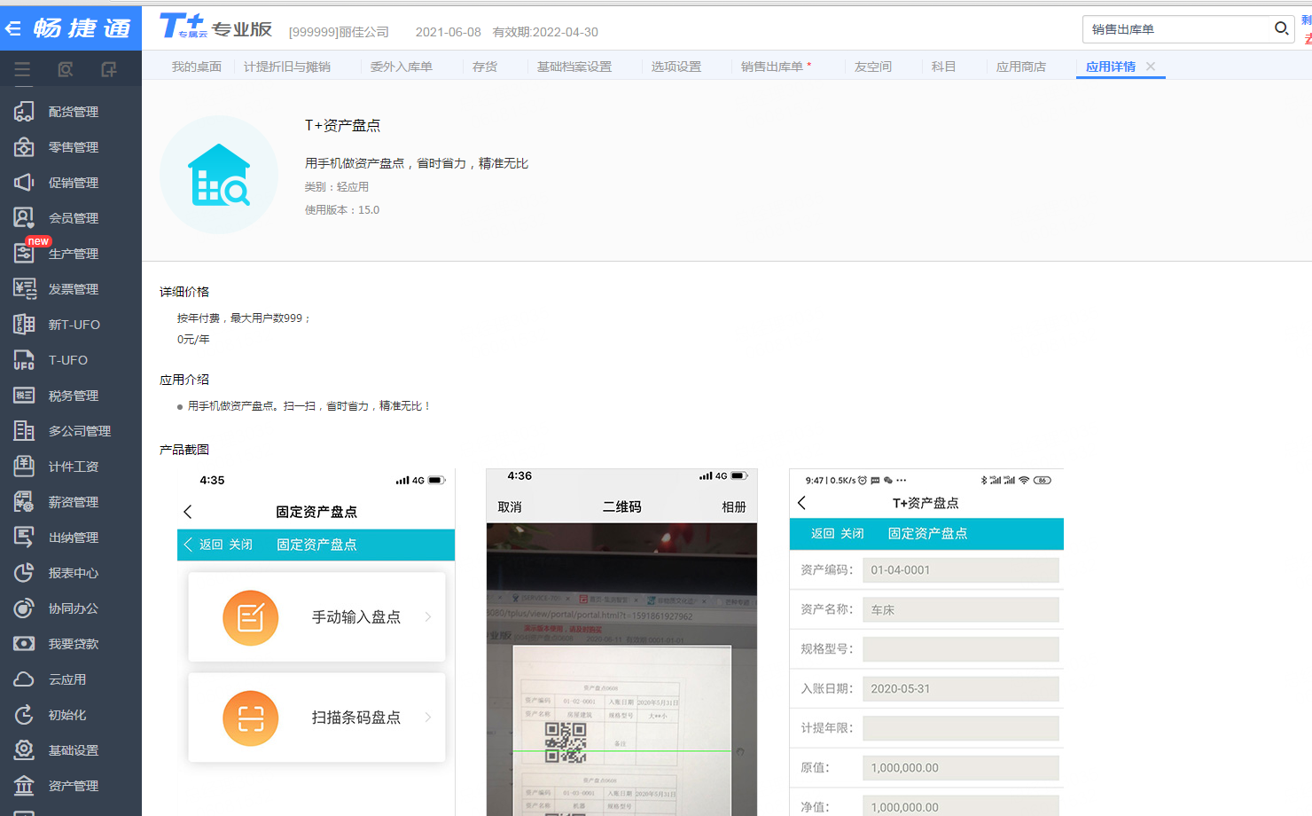Click the date 2021-06-08 in header
The height and width of the screenshot is (816, 1312).
pyautogui.click(x=449, y=32)
